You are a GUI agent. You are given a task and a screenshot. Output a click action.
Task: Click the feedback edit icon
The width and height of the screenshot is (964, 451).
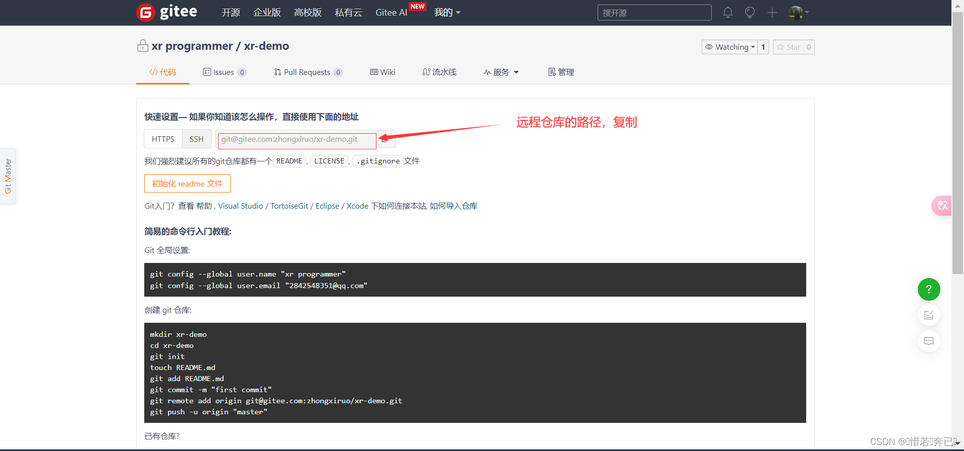click(x=929, y=315)
